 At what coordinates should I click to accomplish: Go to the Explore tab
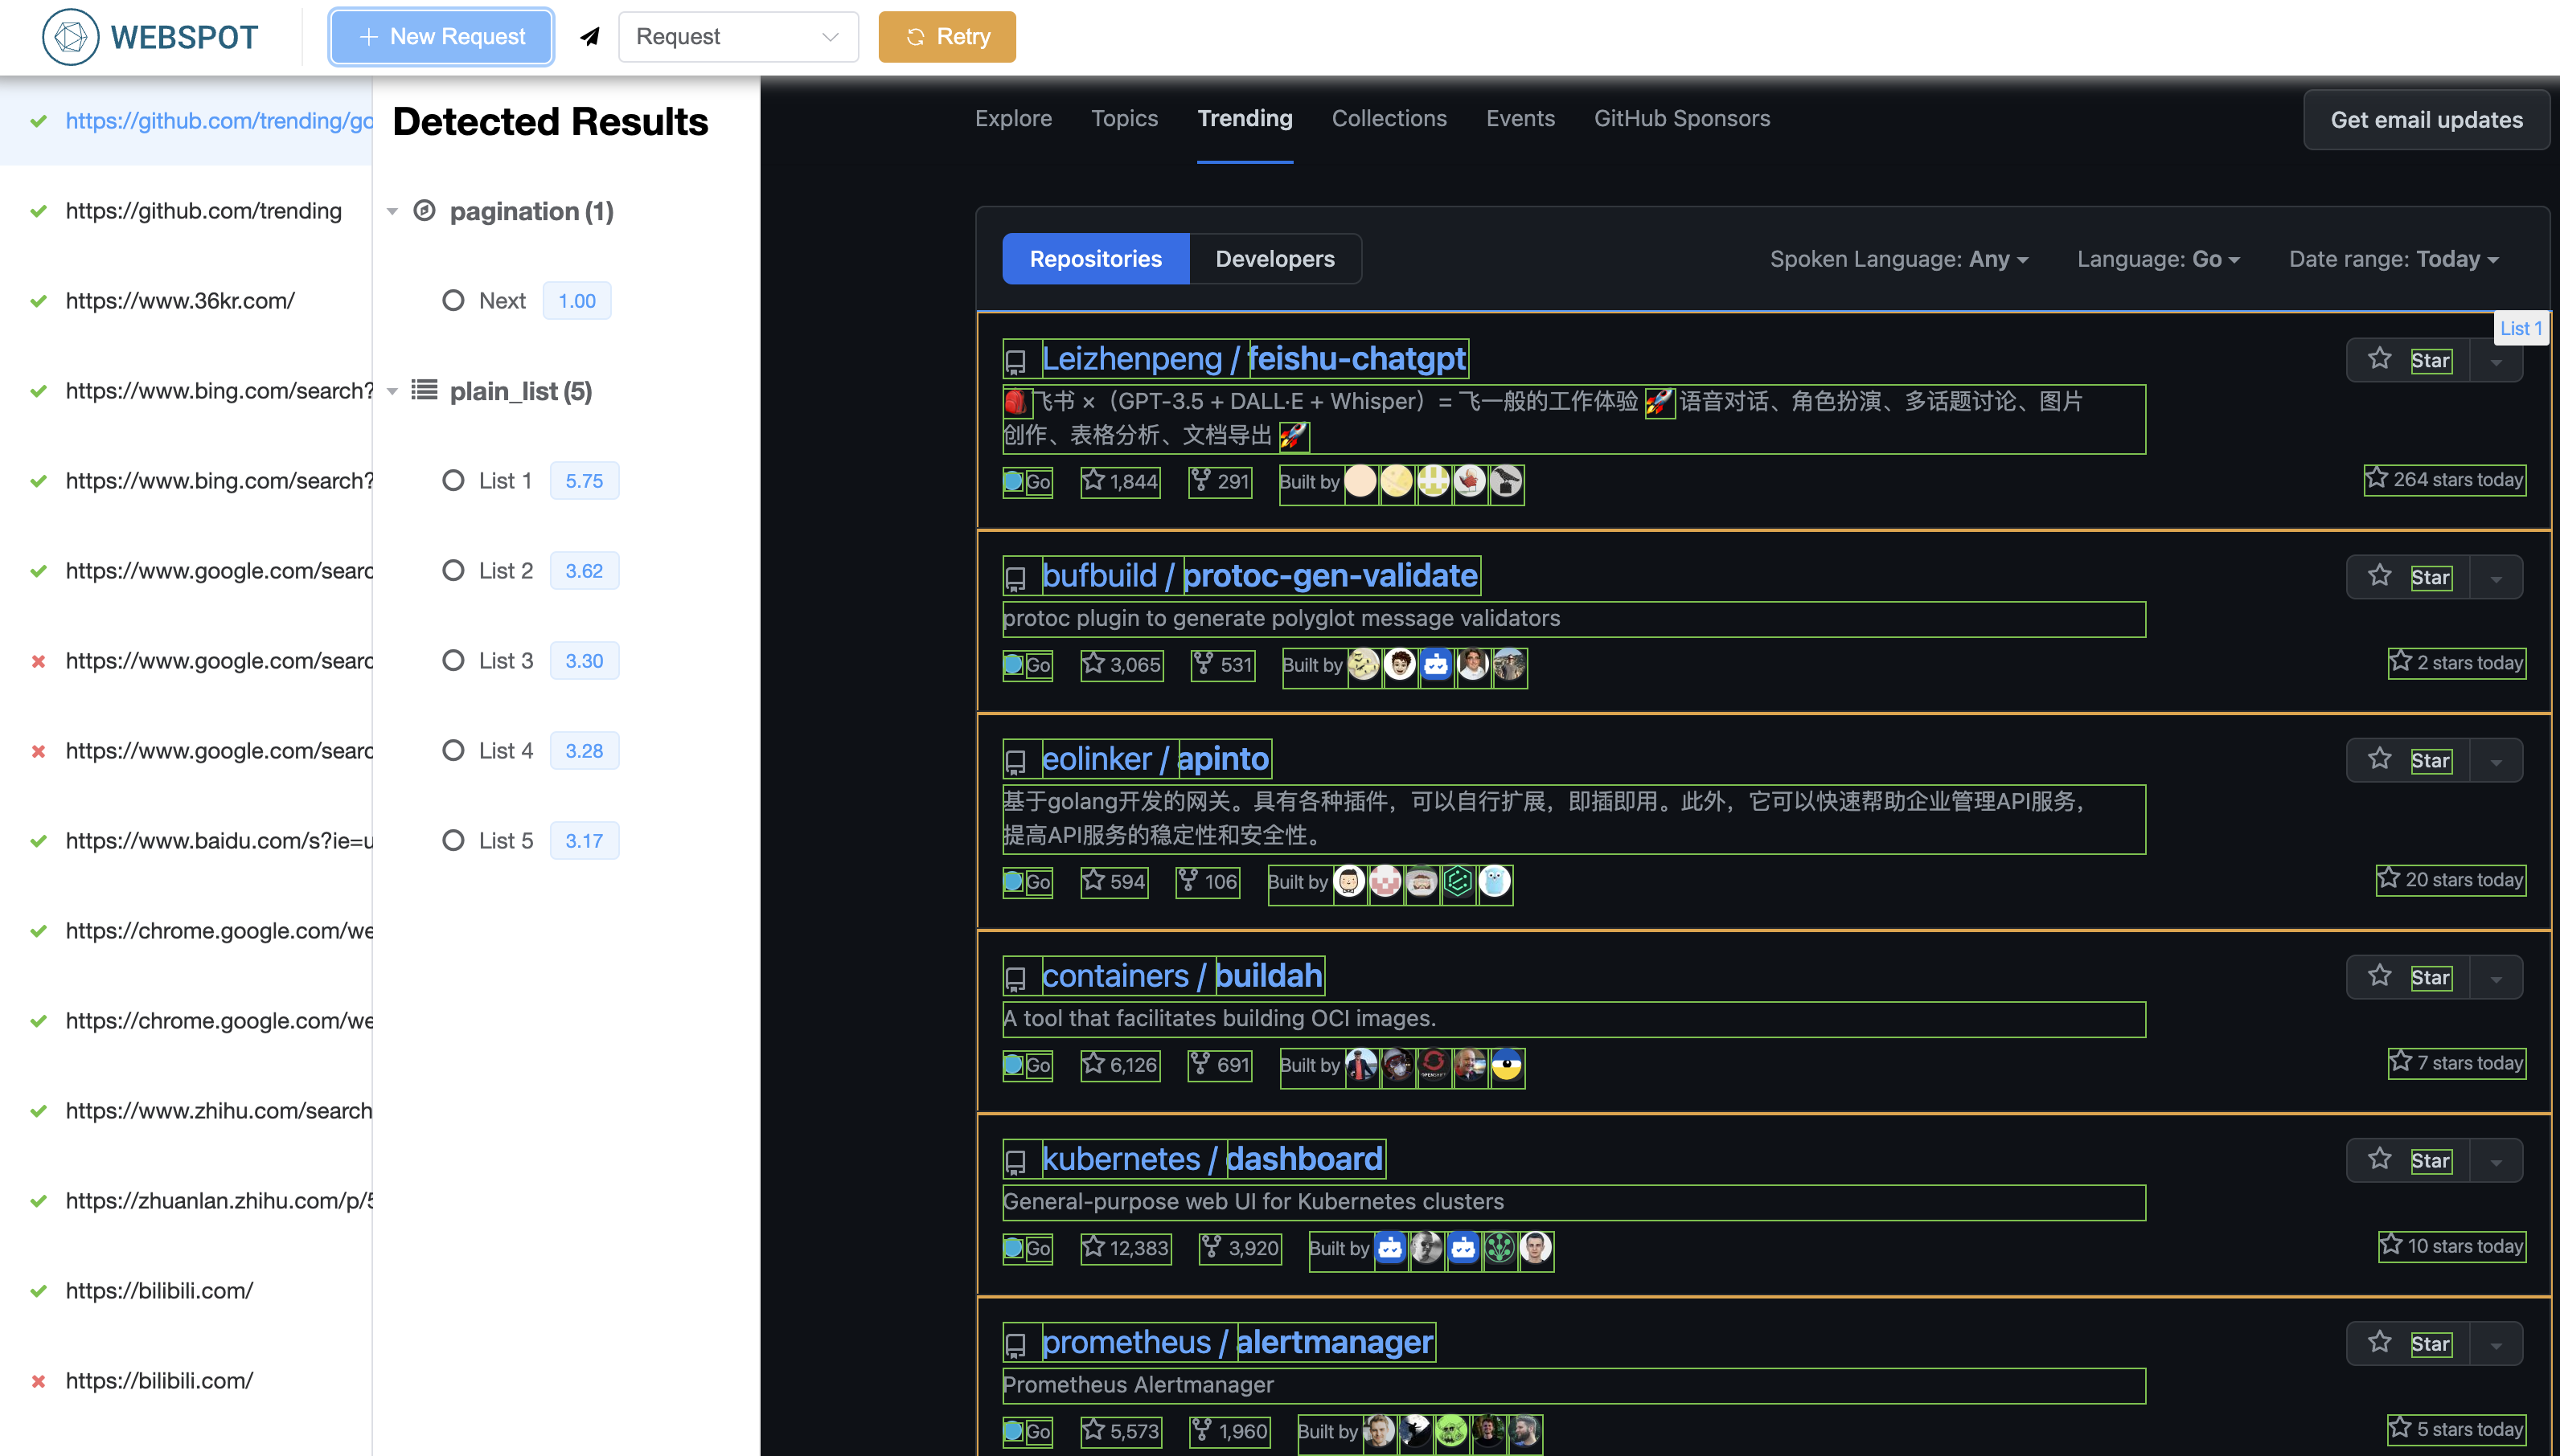1013,118
